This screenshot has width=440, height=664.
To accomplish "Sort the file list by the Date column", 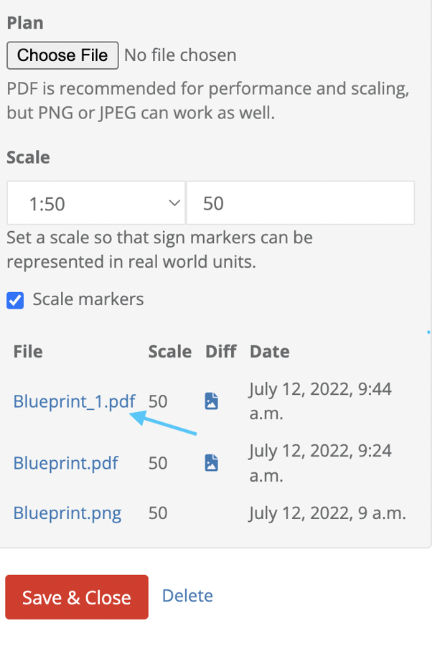I will pyautogui.click(x=269, y=351).
